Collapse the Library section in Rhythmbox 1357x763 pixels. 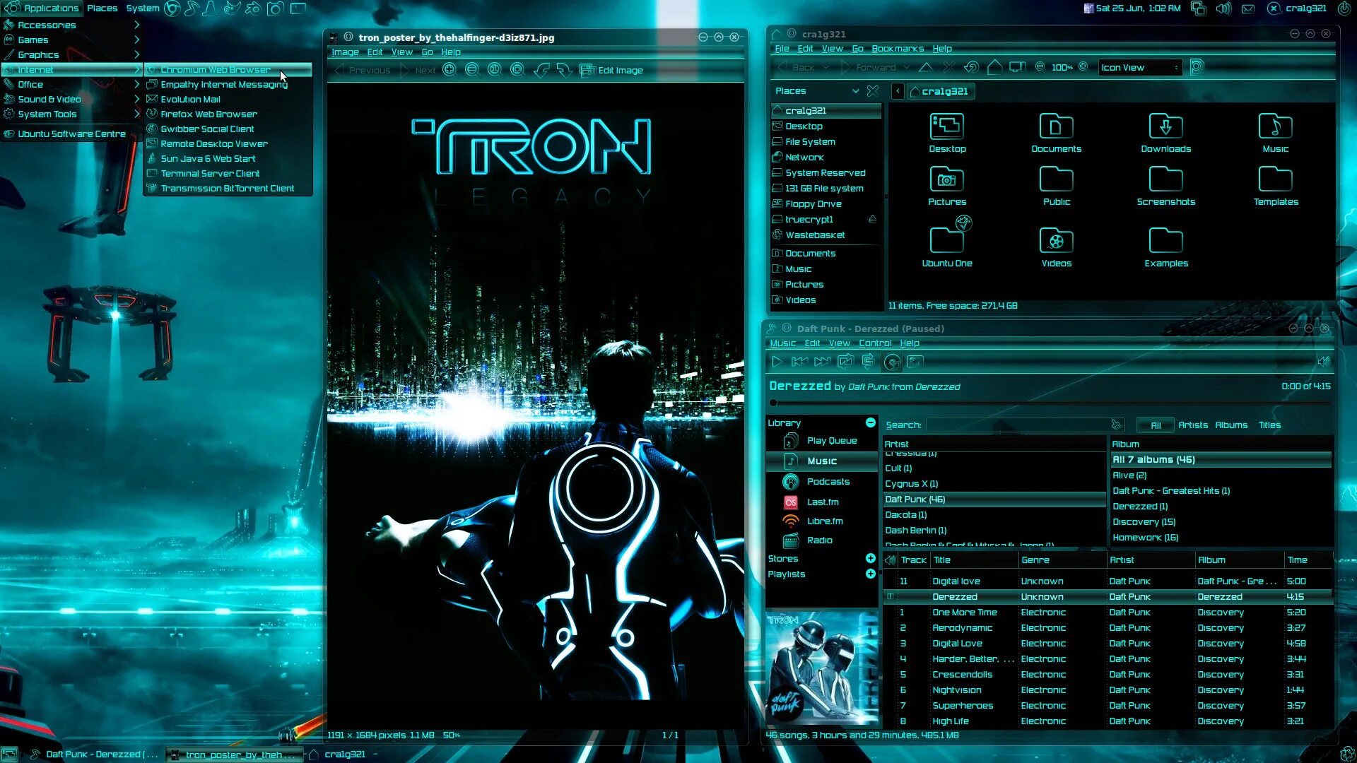point(871,422)
